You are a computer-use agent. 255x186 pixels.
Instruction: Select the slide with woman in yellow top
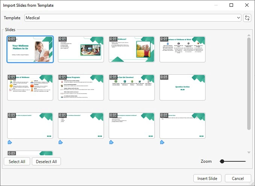point(132,49)
